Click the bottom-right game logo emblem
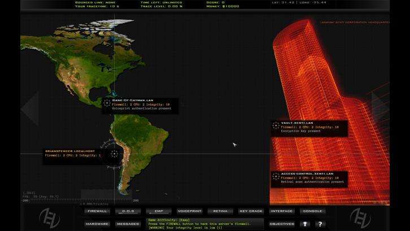 point(359,217)
